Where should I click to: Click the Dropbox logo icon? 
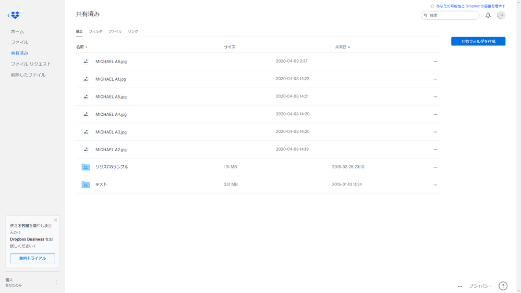coord(15,15)
